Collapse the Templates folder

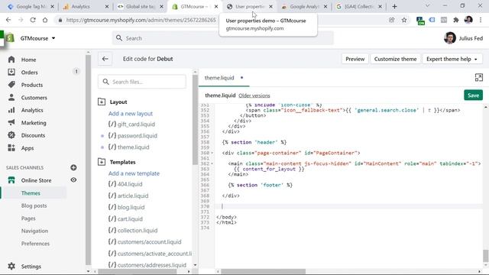coord(102,162)
